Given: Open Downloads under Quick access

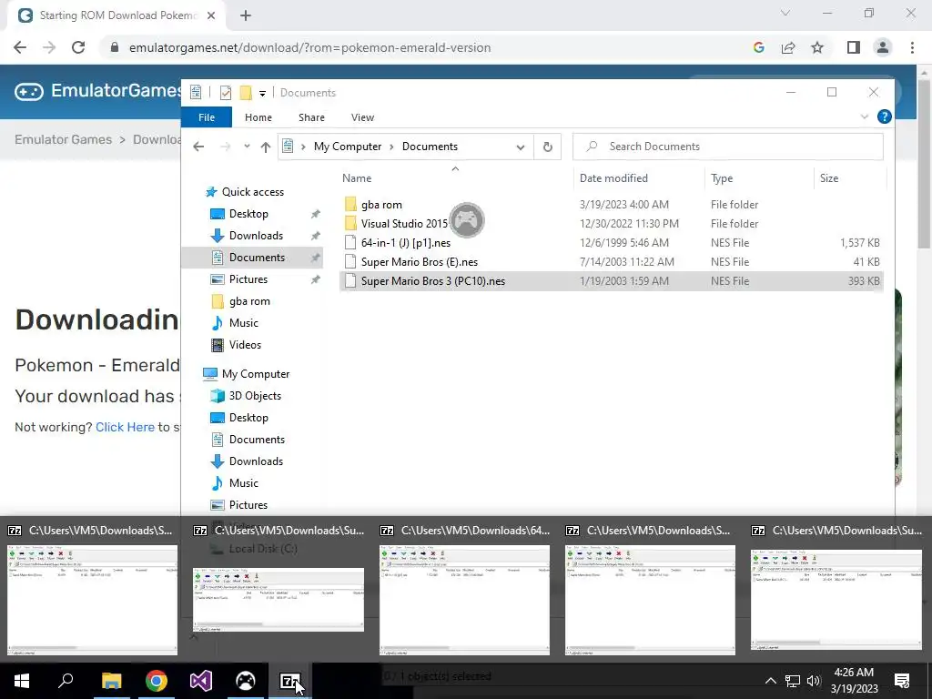Looking at the screenshot, I should 256,236.
